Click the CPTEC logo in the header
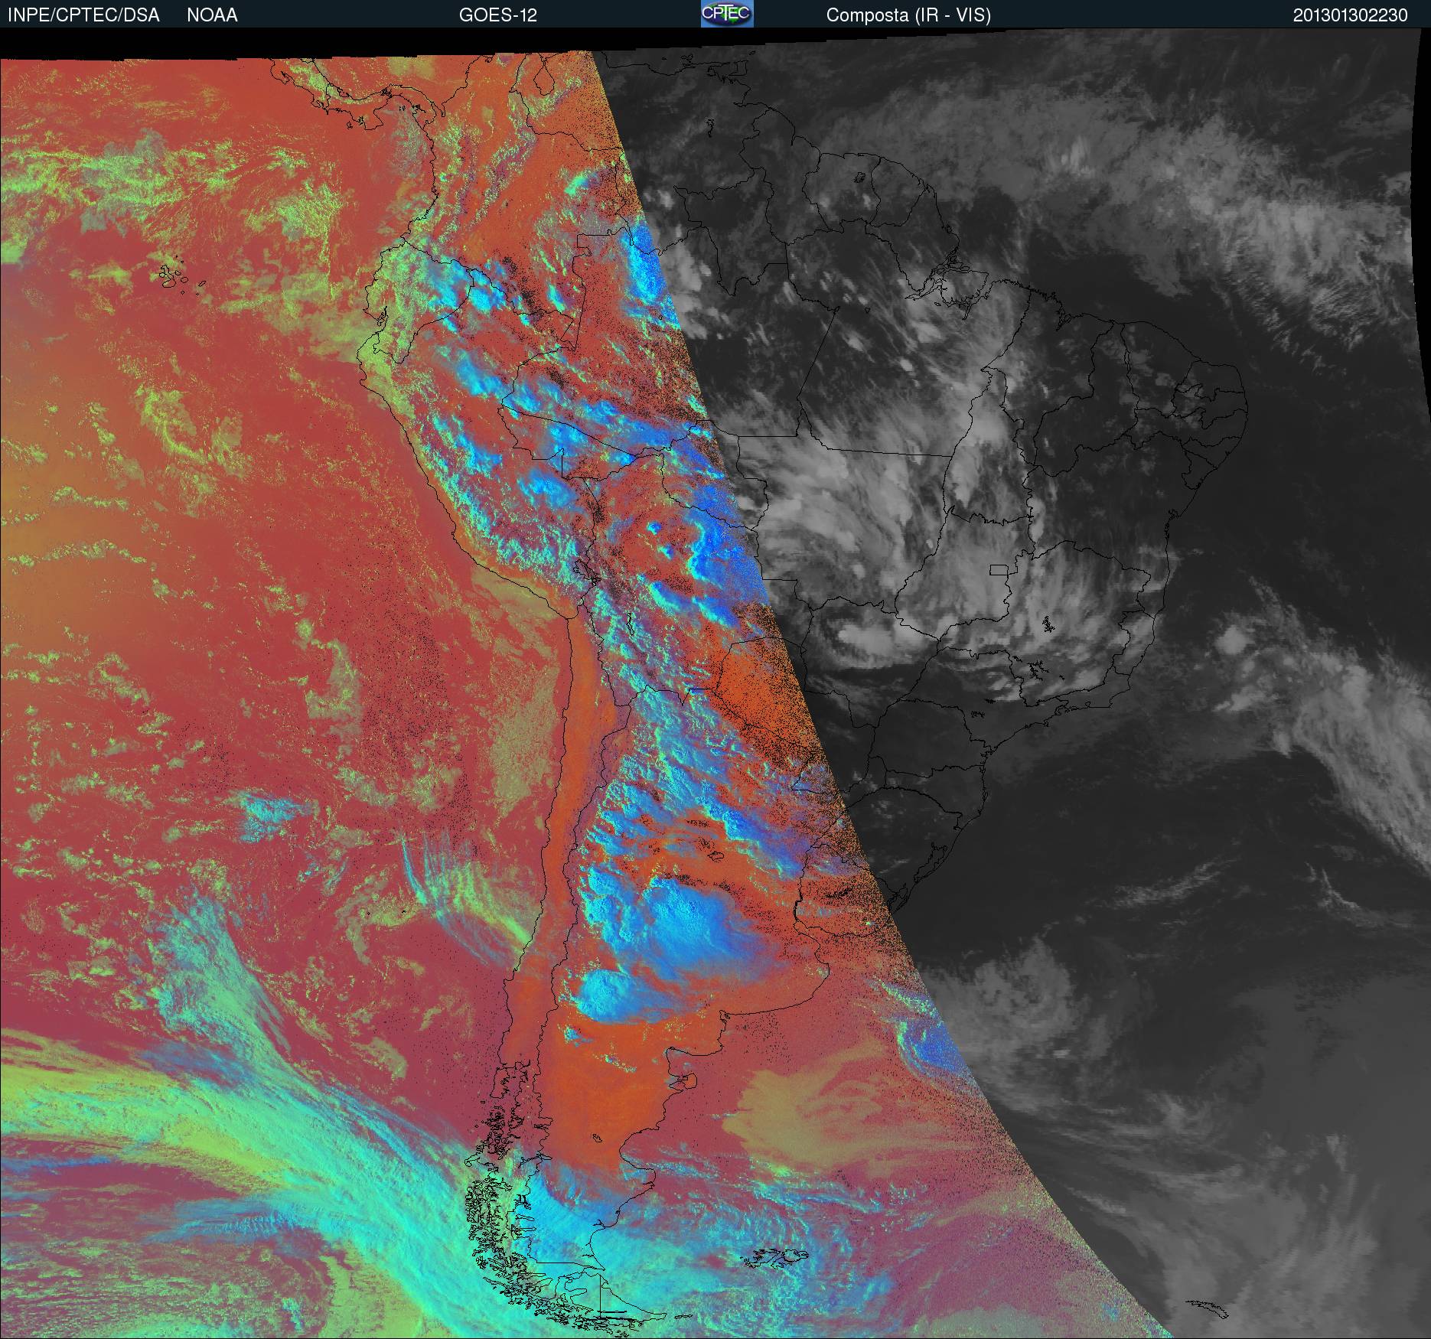 click(x=727, y=14)
